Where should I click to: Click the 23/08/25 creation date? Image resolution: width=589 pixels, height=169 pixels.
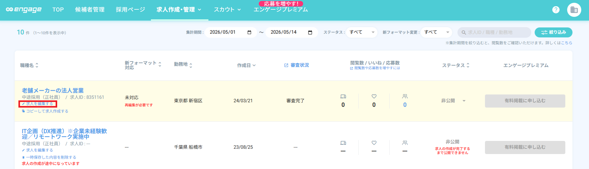tap(243, 147)
